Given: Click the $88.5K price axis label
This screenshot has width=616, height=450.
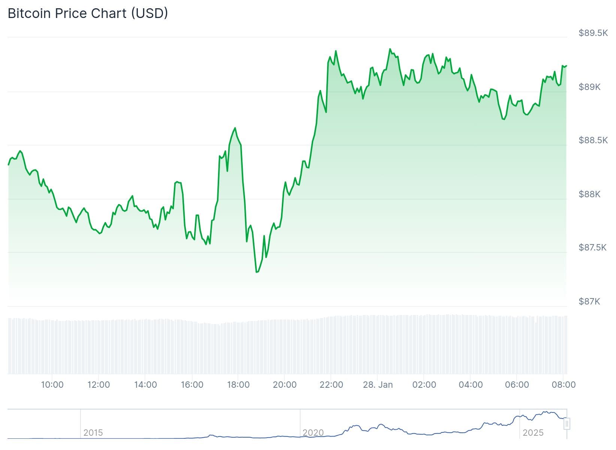Looking at the screenshot, I should click(x=593, y=140).
